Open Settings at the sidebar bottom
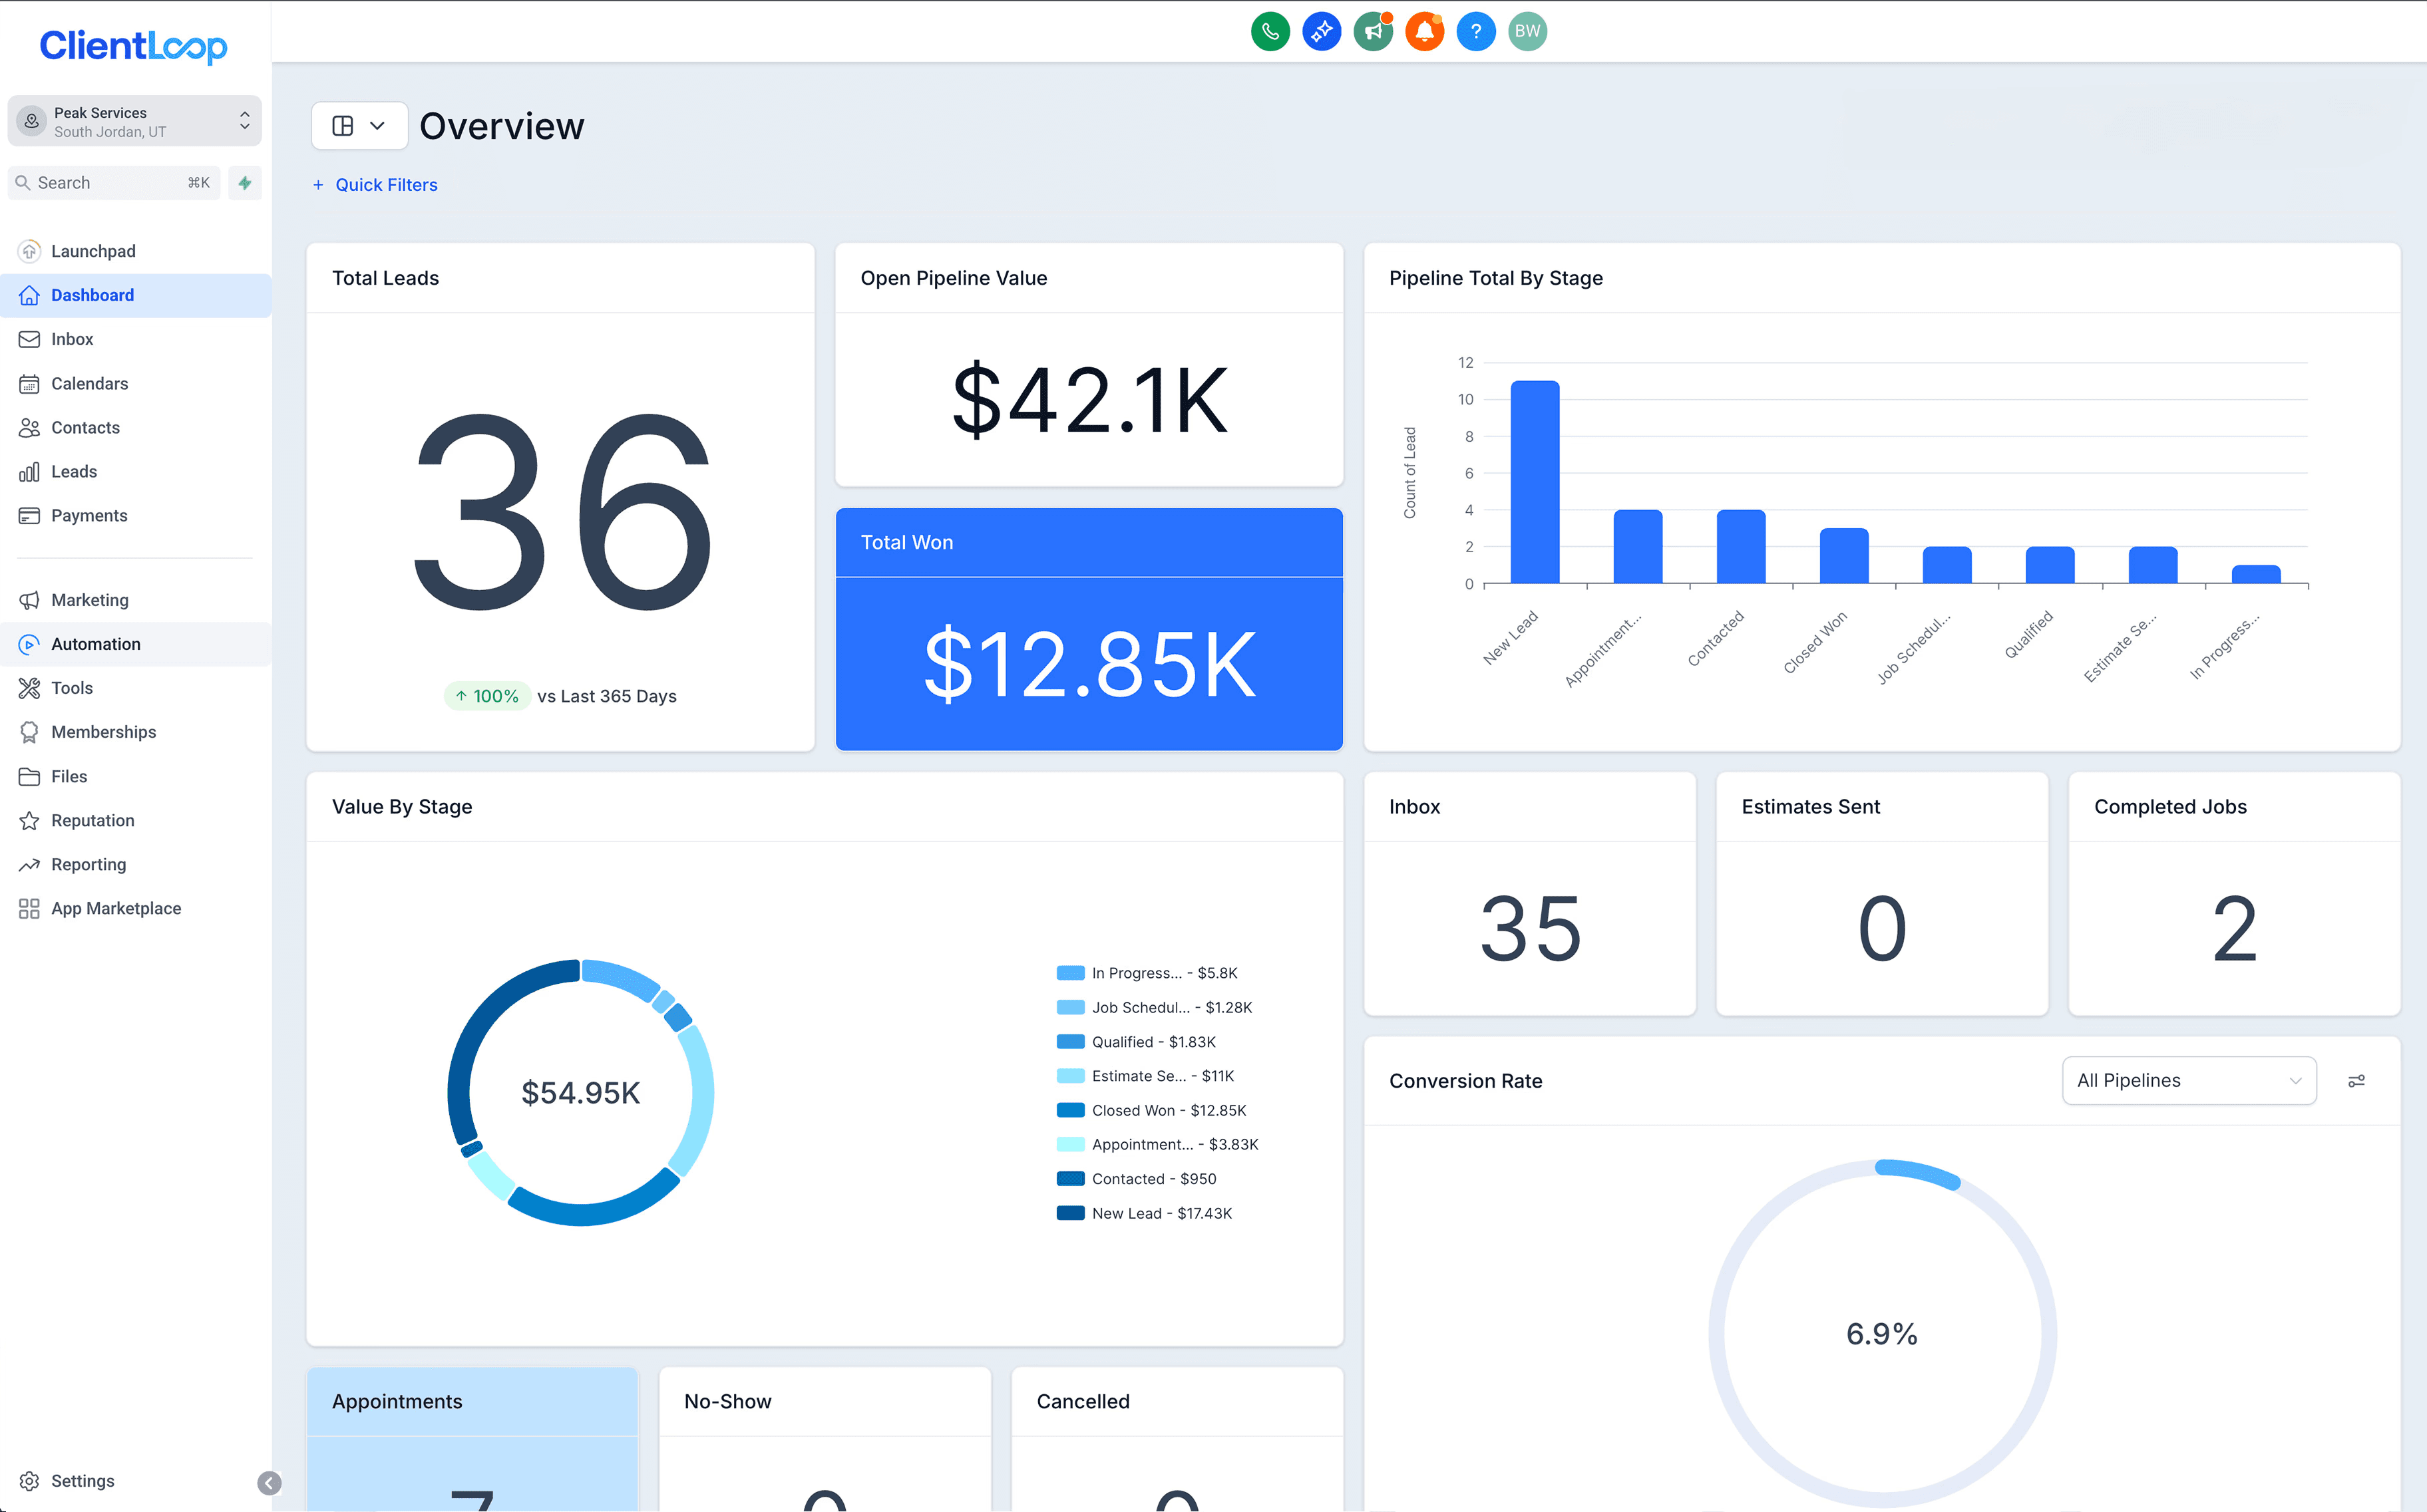2427x1512 pixels. coord(82,1481)
